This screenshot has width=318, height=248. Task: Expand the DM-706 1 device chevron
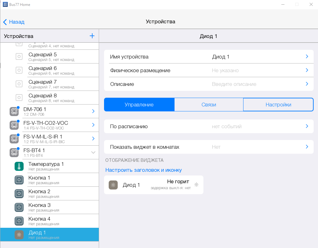93,111
